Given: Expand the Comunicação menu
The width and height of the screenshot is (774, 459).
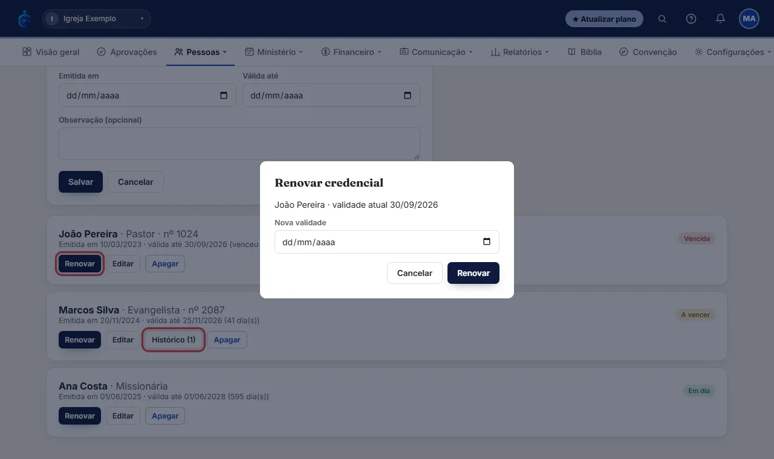Looking at the screenshot, I should [436, 52].
